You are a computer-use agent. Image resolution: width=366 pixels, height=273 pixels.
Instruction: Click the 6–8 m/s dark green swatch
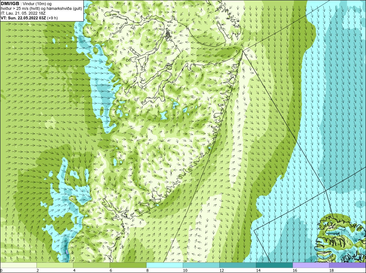[128, 265]
